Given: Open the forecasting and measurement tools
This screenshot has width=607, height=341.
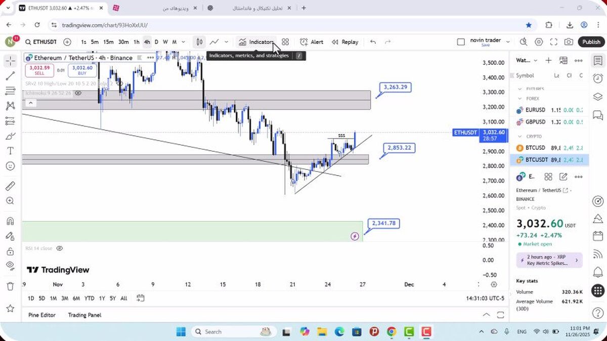Looking at the screenshot, I should (x=10, y=121).
